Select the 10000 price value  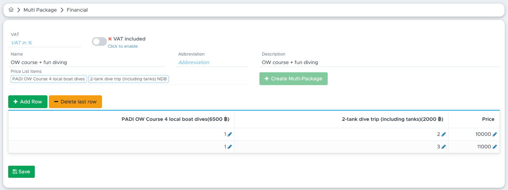point(483,134)
